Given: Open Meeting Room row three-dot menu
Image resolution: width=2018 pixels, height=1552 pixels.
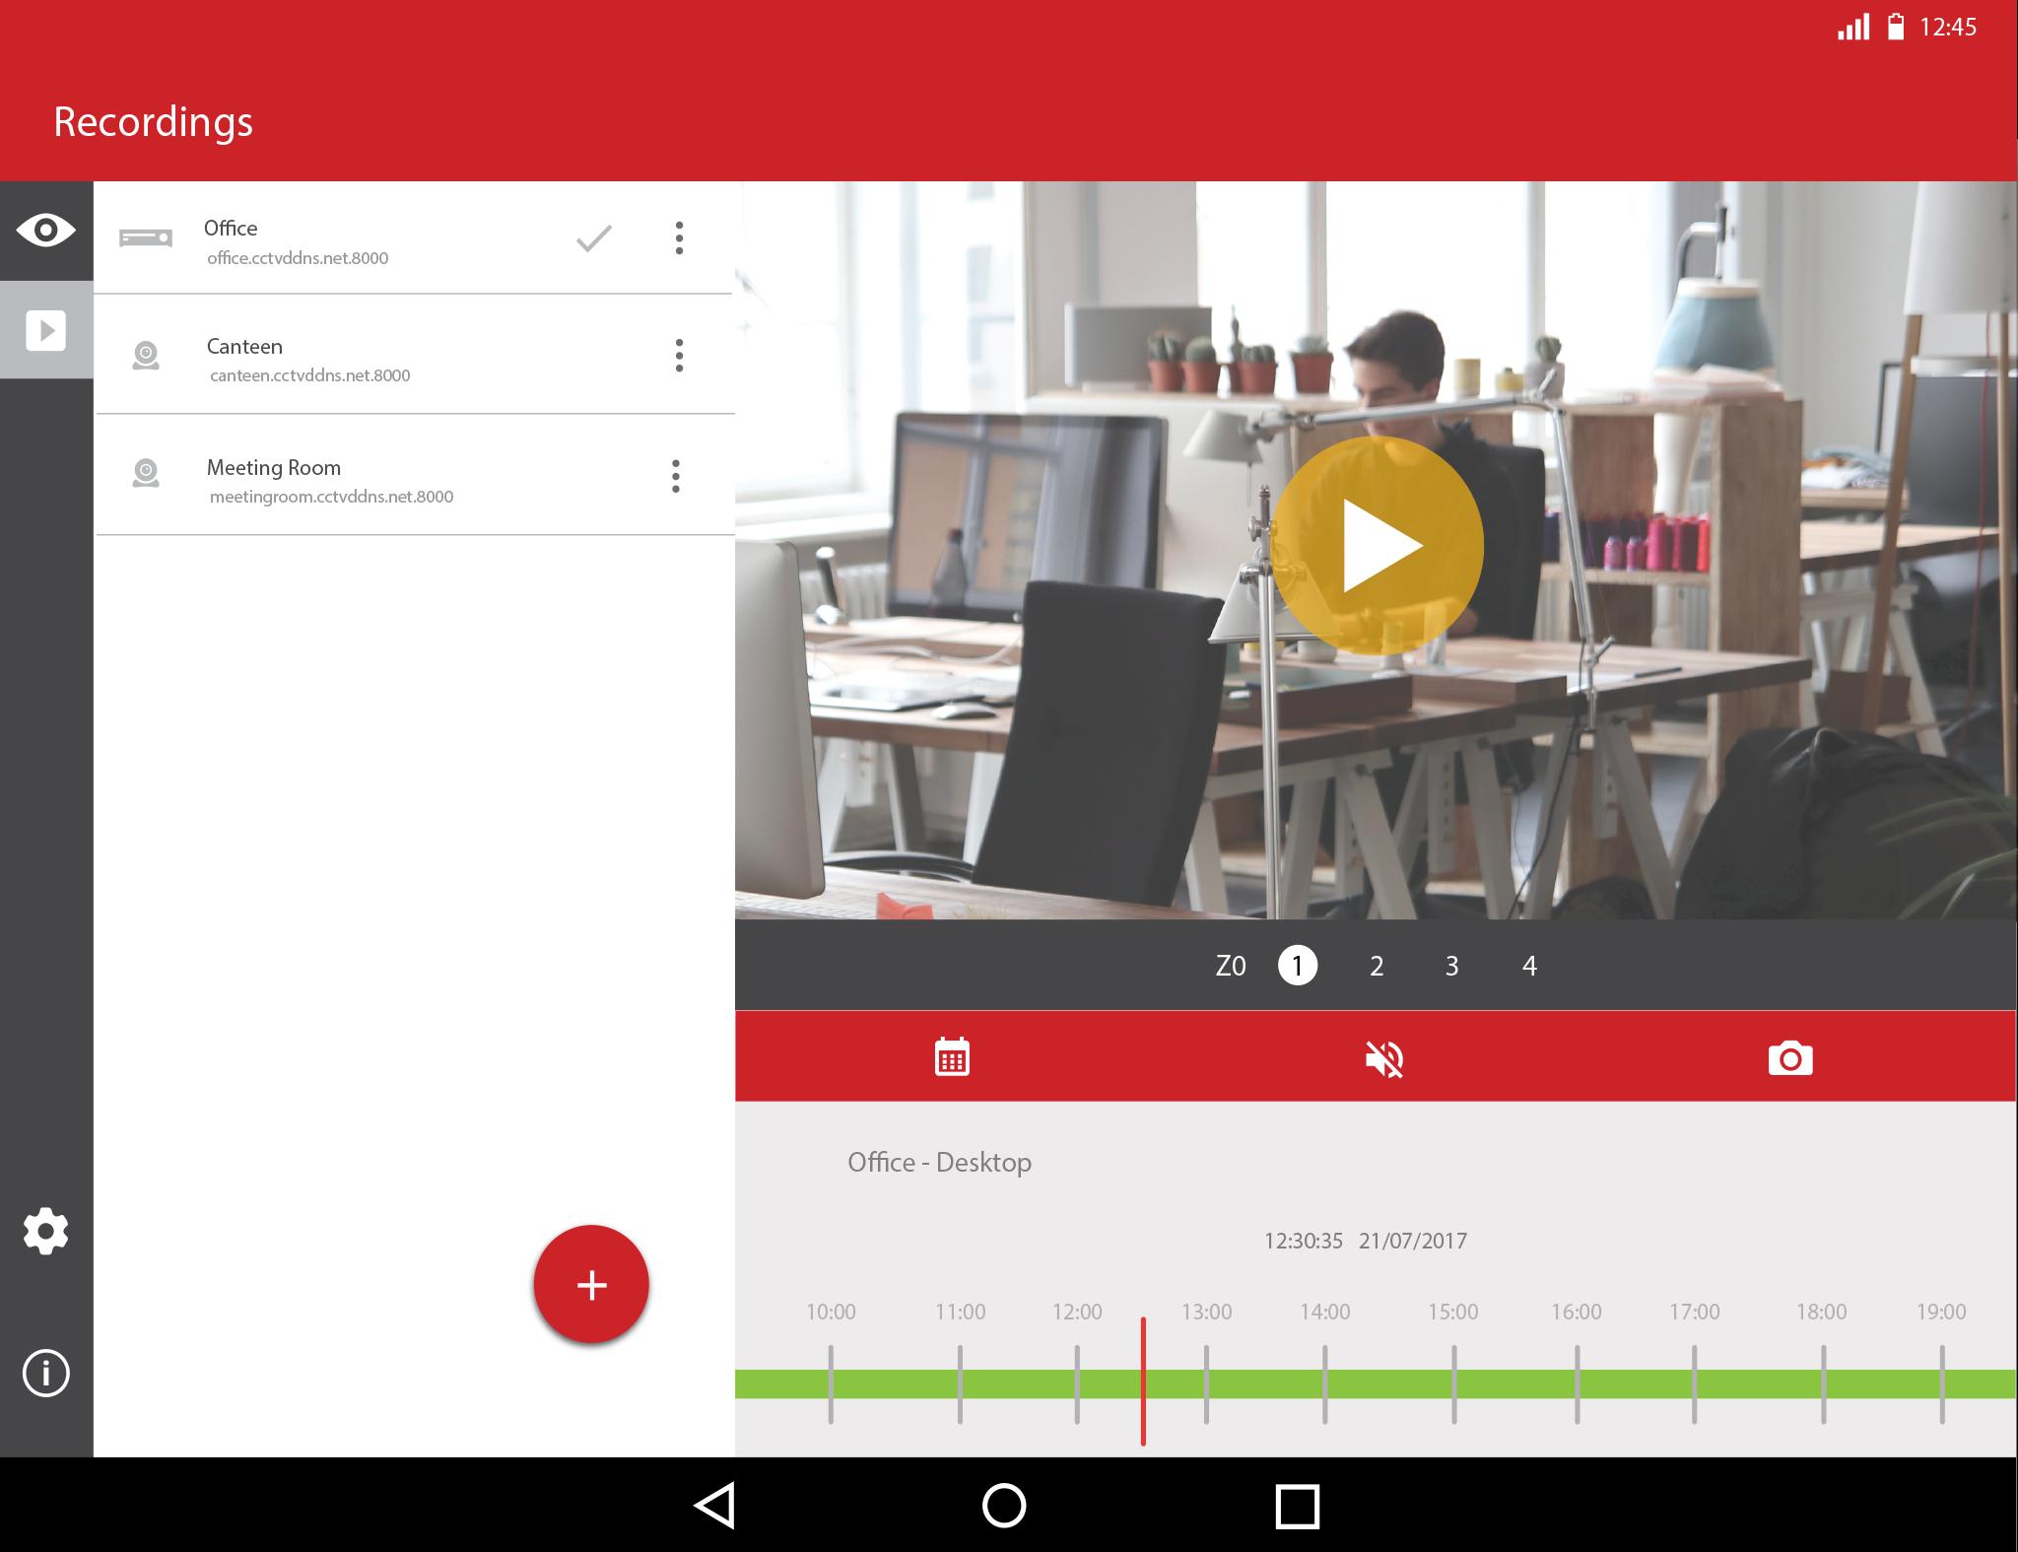Looking at the screenshot, I should click(676, 476).
